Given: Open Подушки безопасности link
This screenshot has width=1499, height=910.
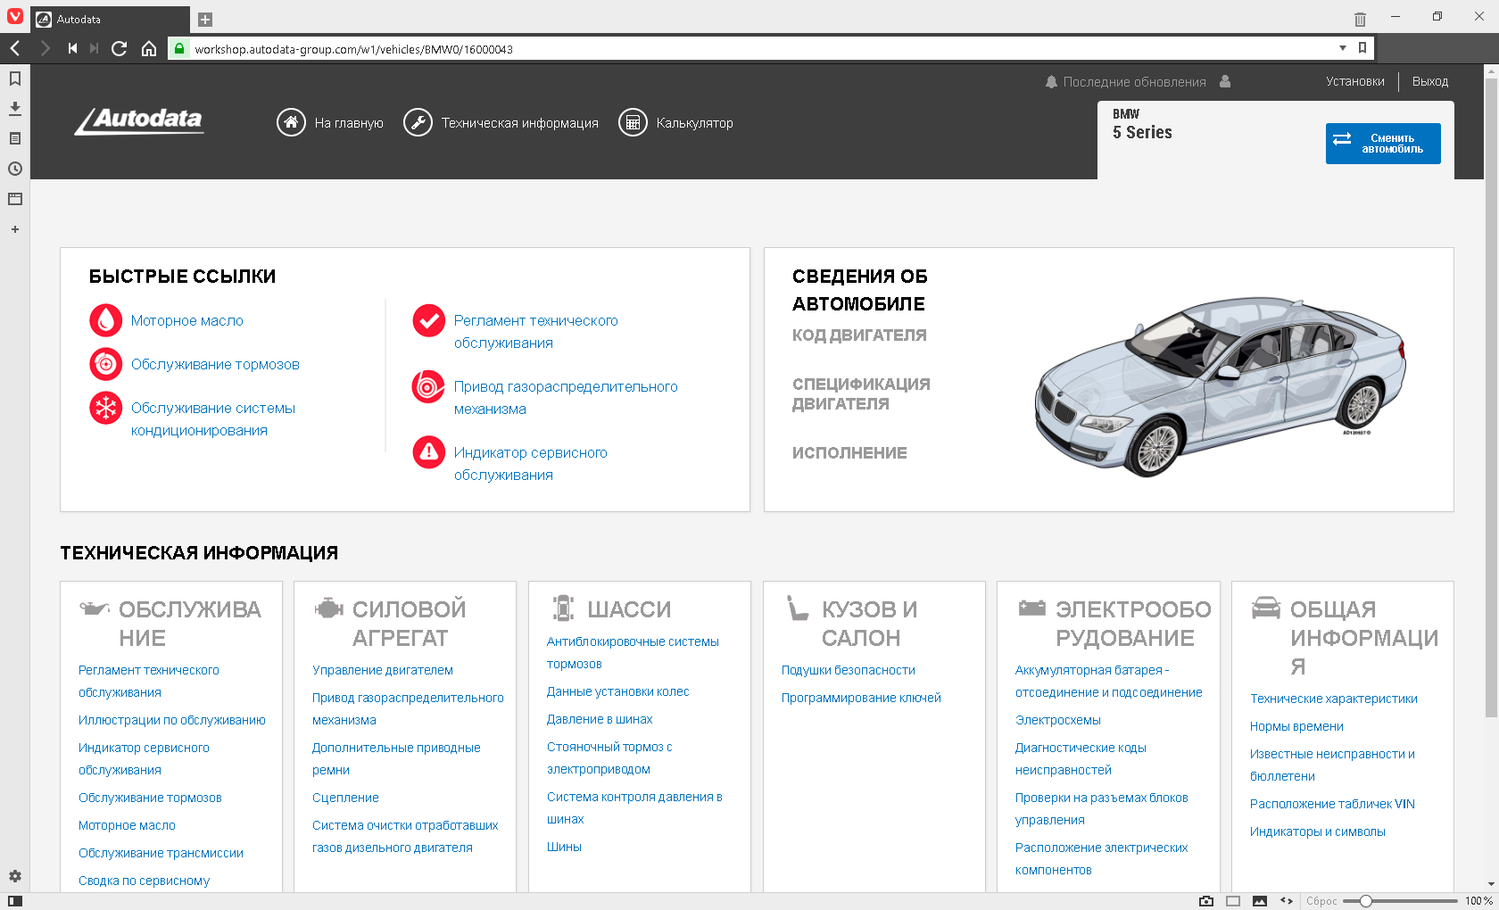Looking at the screenshot, I should (849, 670).
